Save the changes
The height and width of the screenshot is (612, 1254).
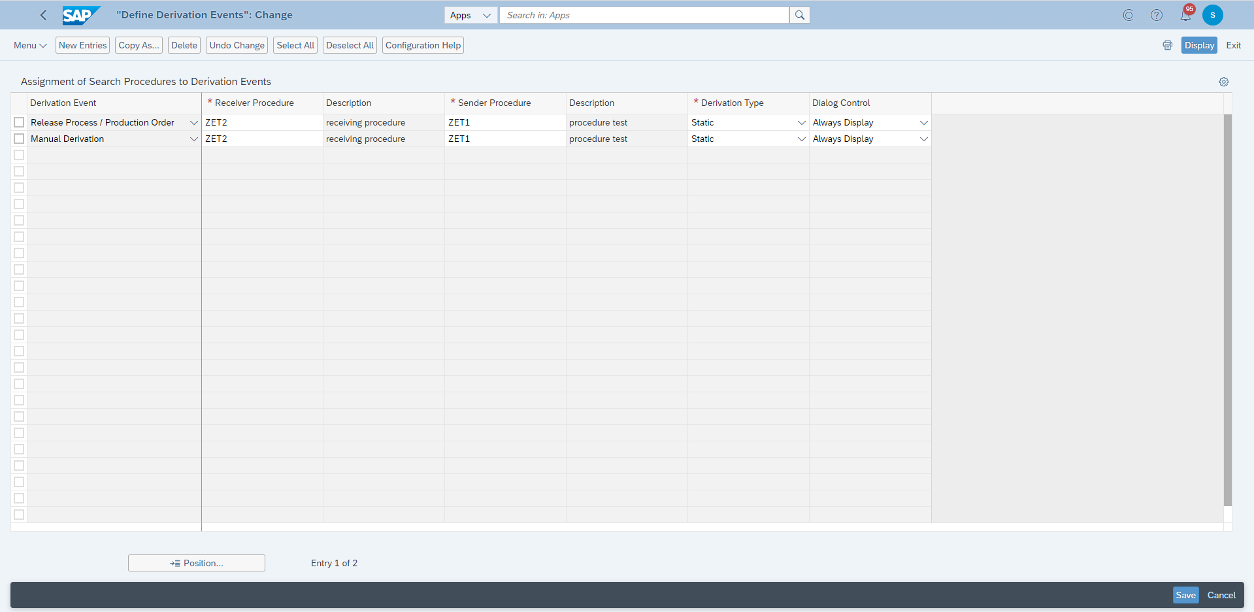(x=1185, y=595)
